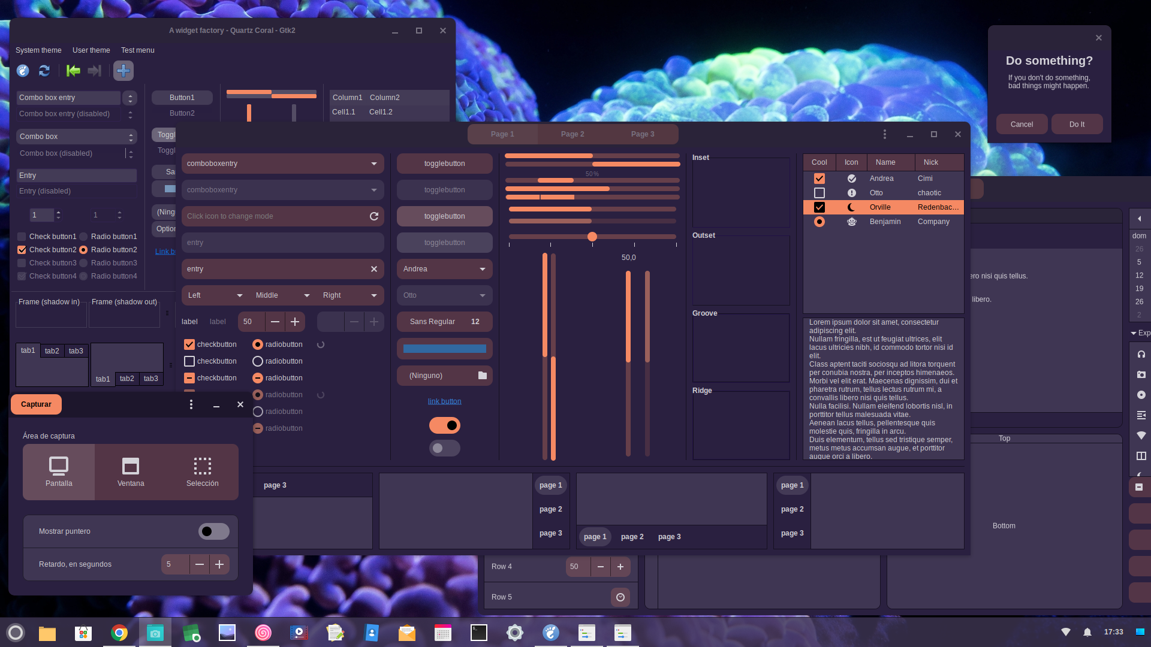
Task: Open the screenshot app icon in the taskbar
Action: (x=155, y=633)
